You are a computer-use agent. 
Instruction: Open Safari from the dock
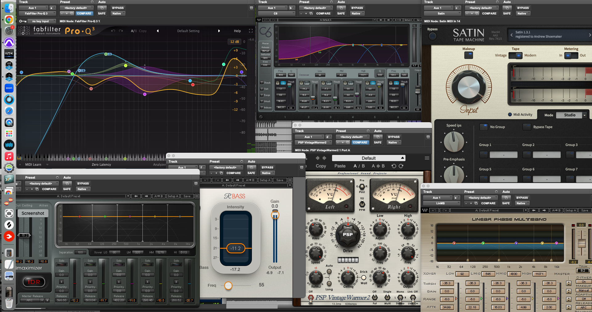9,111
